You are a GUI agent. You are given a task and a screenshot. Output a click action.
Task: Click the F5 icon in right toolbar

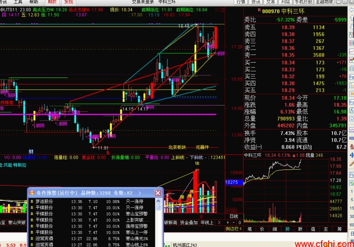351,175
